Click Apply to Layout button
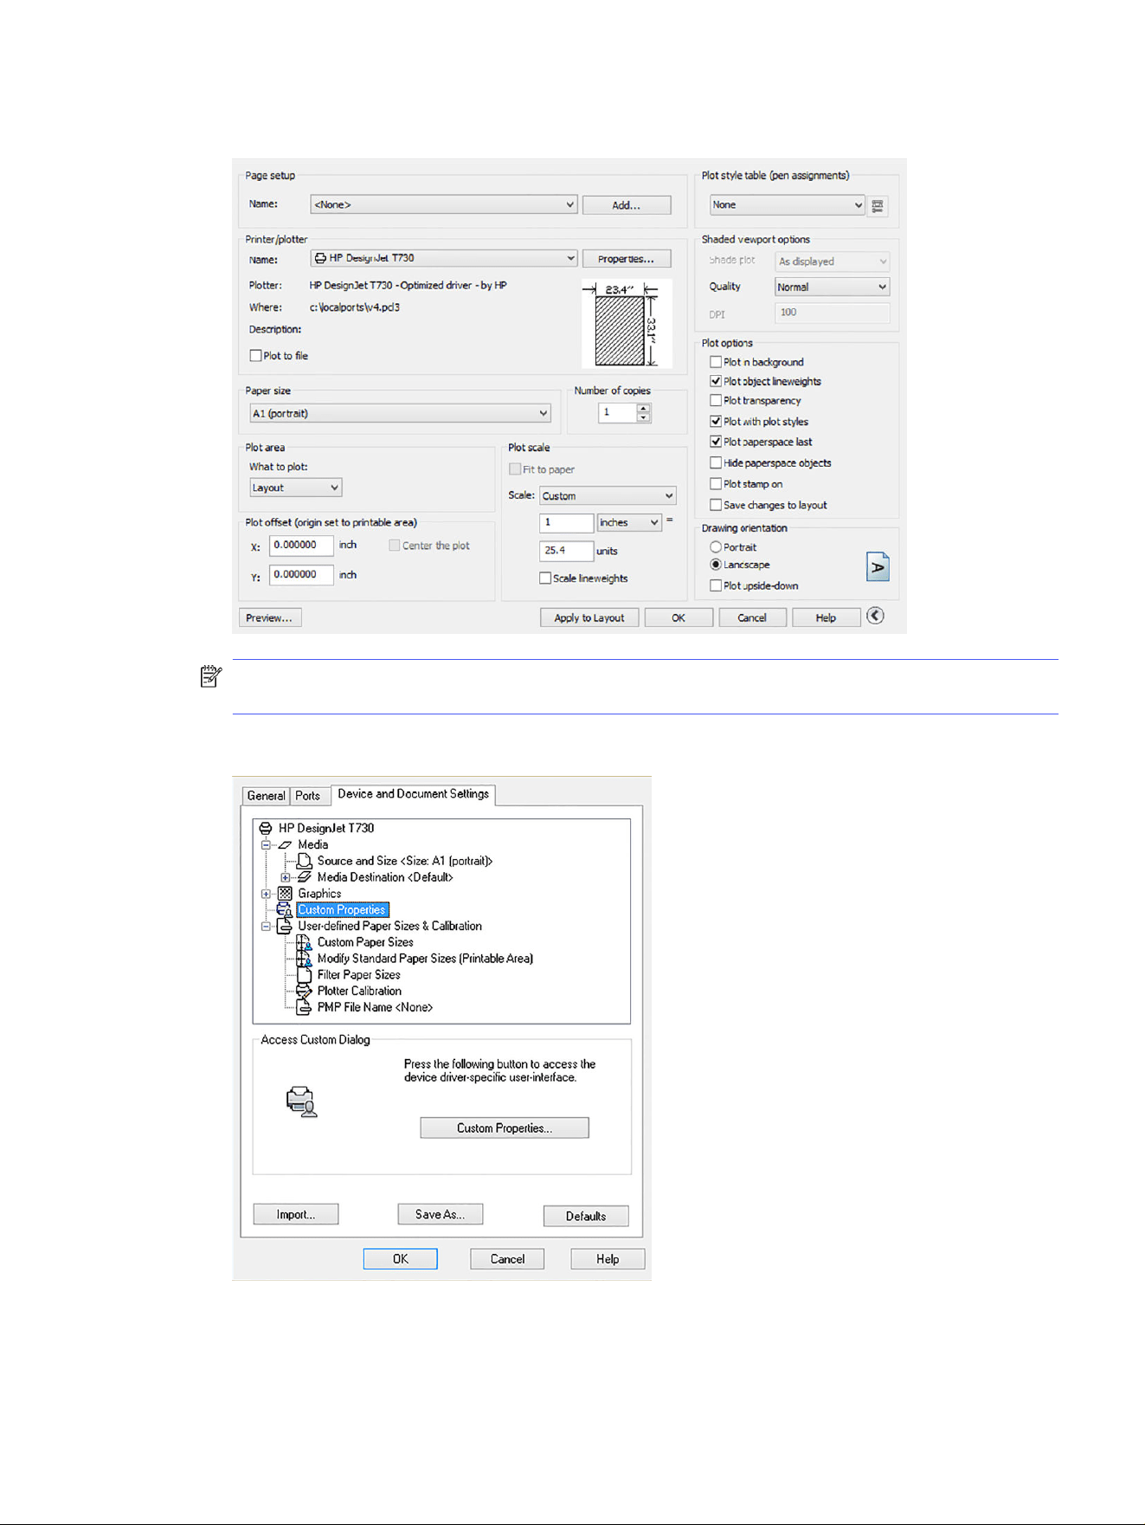 coord(589,618)
